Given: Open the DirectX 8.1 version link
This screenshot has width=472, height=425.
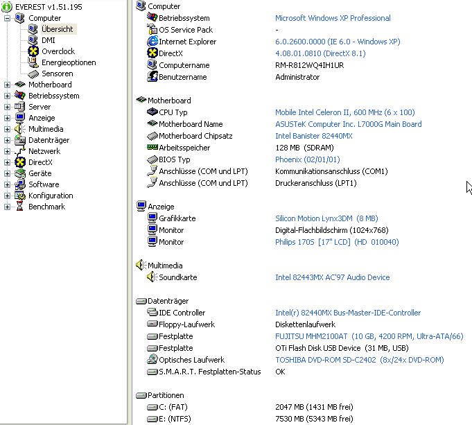Looking at the screenshot, I should coord(320,53).
